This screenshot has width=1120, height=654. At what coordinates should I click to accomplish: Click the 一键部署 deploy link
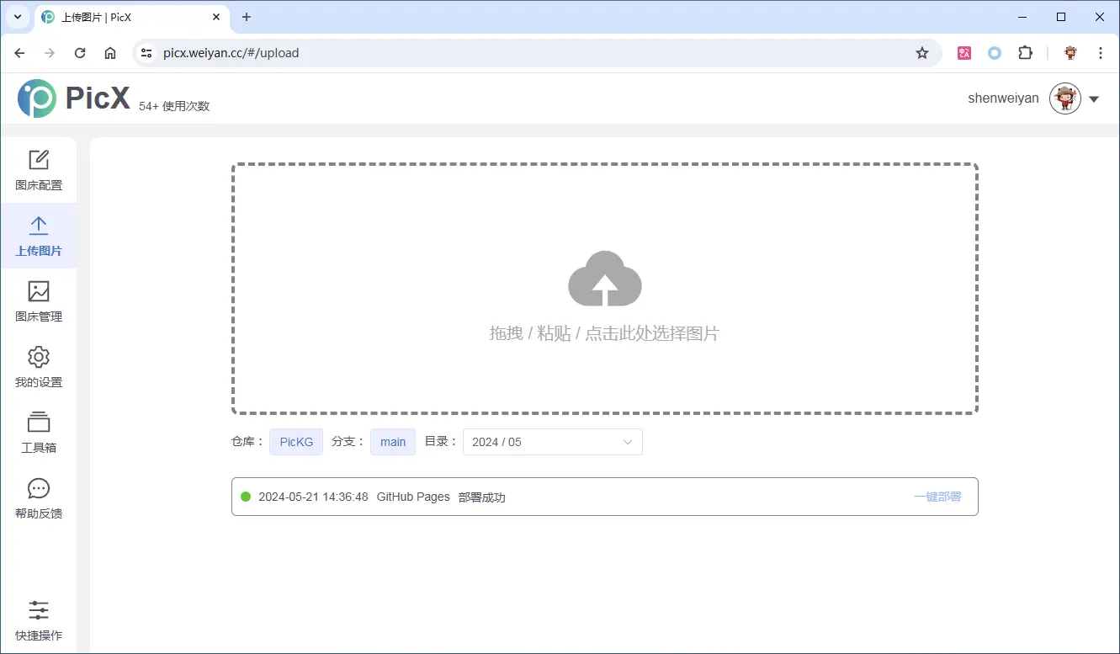[x=937, y=497]
